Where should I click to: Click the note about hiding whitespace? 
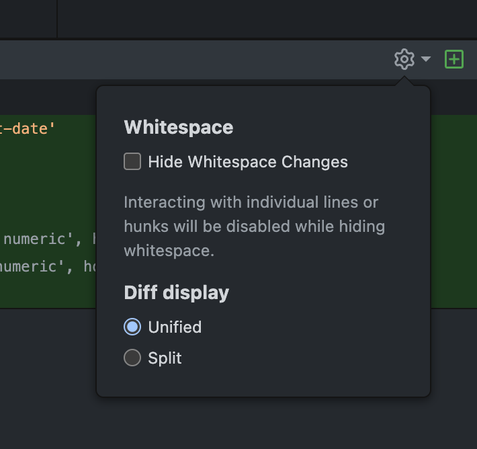coord(255,227)
